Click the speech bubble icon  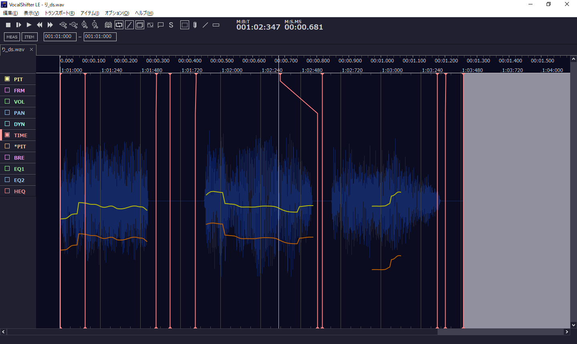tap(161, 25)
